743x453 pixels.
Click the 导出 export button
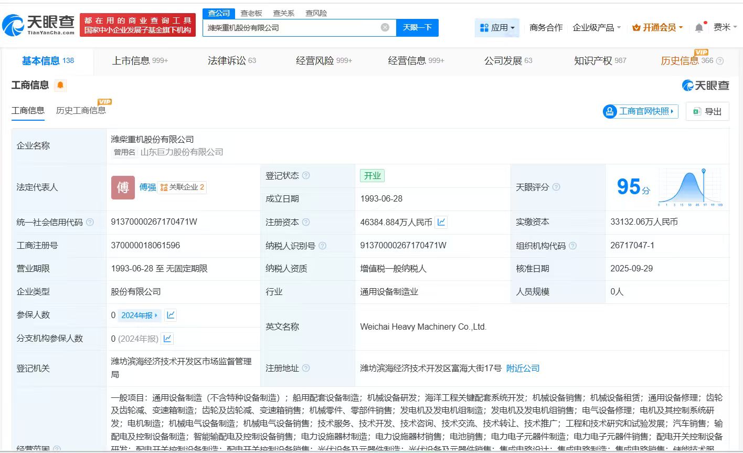coord(707,111)
